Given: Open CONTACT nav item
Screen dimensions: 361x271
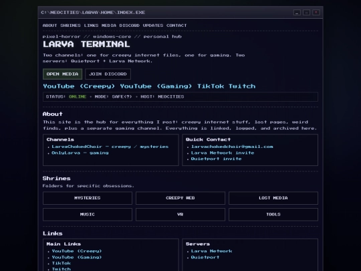Looking at the screenshot, I should [176, 25].
